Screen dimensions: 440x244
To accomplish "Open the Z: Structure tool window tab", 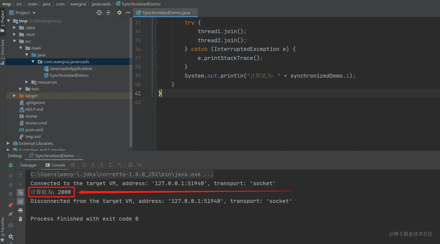I will [x=3, y=52].
